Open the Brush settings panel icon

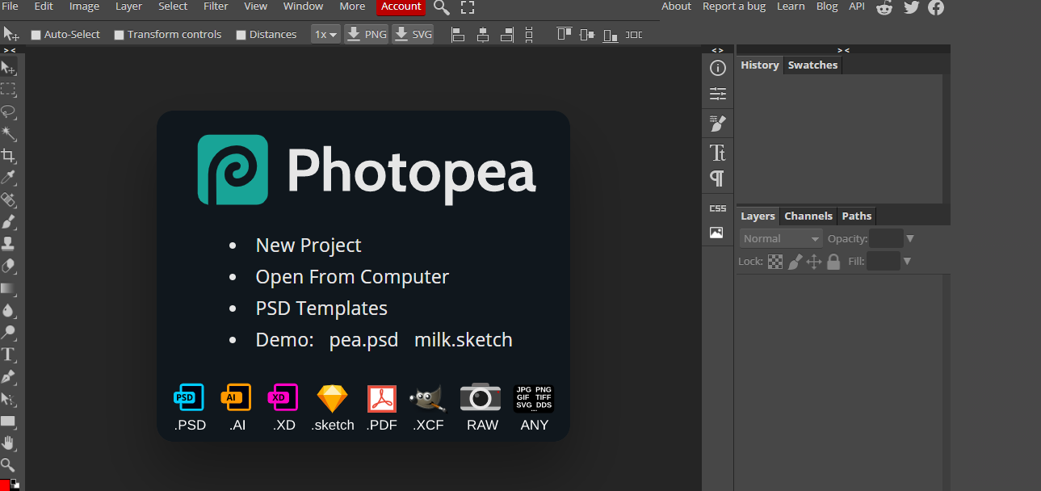pos(717,124)
